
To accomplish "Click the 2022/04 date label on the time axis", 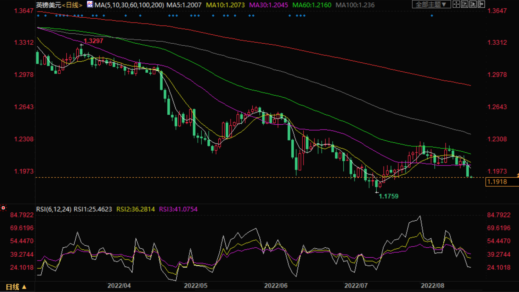I will 119,286.
